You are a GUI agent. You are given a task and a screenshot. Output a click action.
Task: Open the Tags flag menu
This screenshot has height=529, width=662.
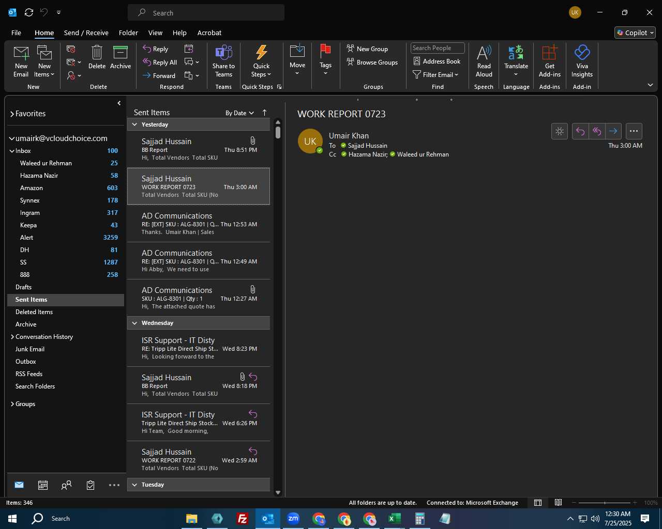(x=325, y=60)
